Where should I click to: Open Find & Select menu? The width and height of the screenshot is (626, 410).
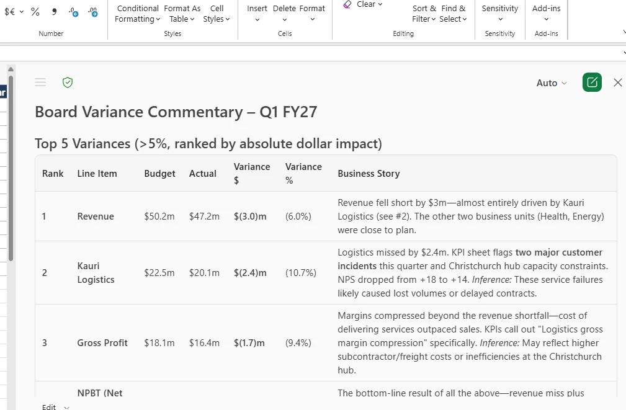tap(453, 14)
